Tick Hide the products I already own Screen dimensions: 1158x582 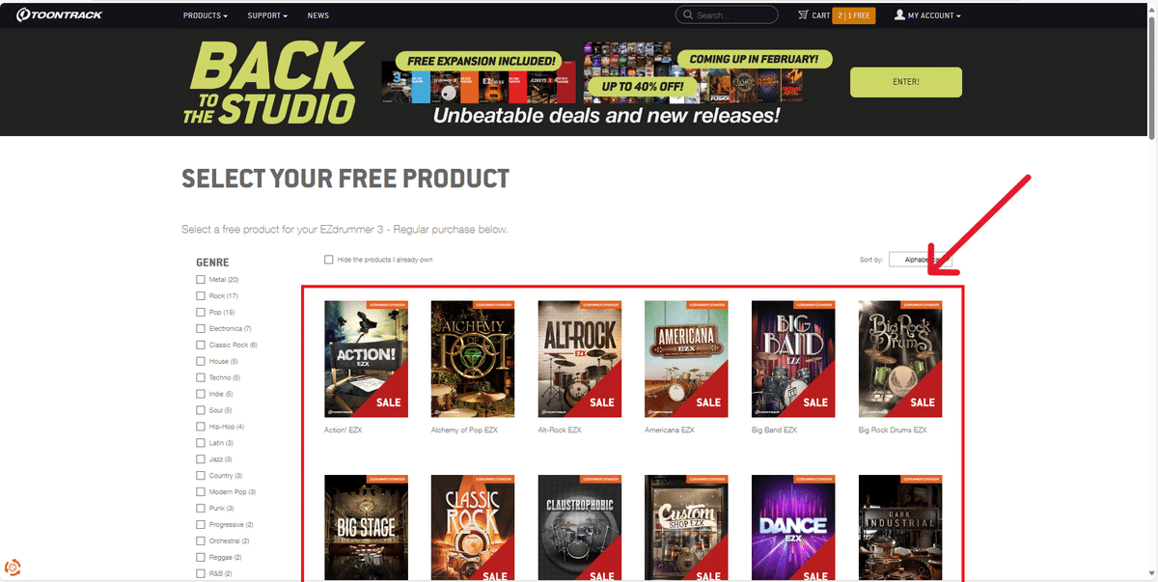(x=329, y=260)
